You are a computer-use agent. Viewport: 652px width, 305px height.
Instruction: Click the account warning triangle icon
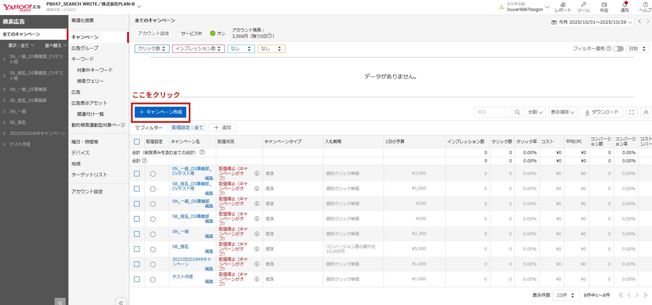(x=501, y=7)
